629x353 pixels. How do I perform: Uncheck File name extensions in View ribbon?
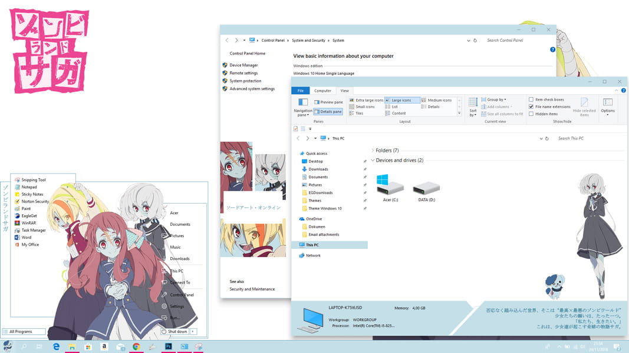(530, 106)
